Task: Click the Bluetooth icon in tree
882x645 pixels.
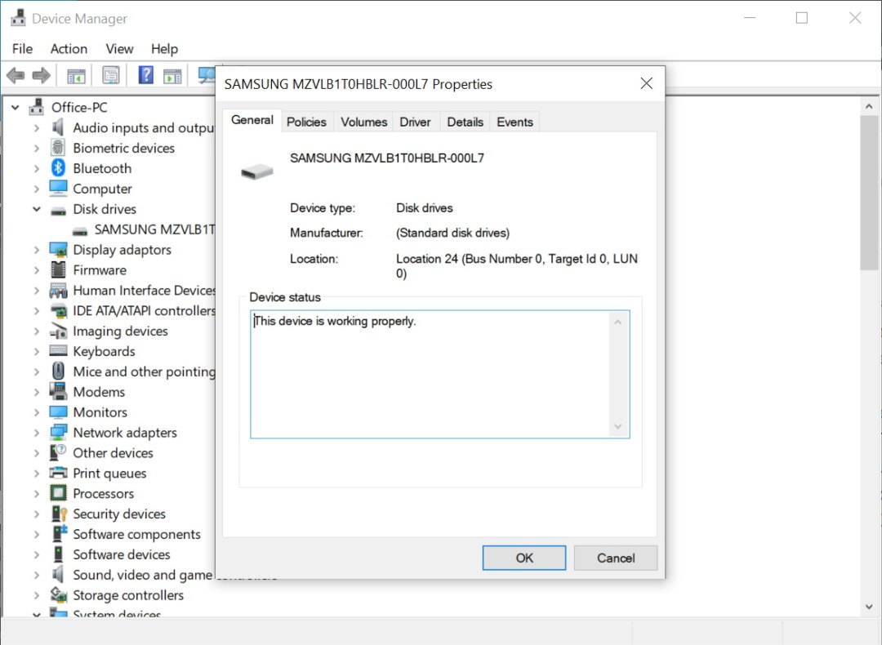Action: (58, 168)
